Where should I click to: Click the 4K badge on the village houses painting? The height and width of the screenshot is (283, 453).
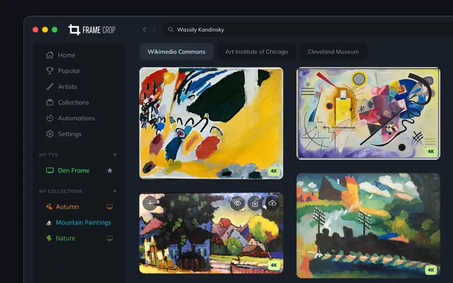pyautogui.click(x=274, y=265)
